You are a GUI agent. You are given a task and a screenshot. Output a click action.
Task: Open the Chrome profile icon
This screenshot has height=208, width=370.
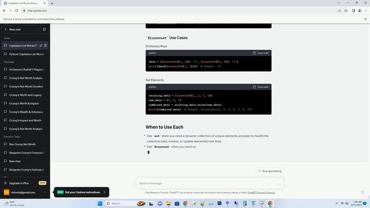click(360, 10)
